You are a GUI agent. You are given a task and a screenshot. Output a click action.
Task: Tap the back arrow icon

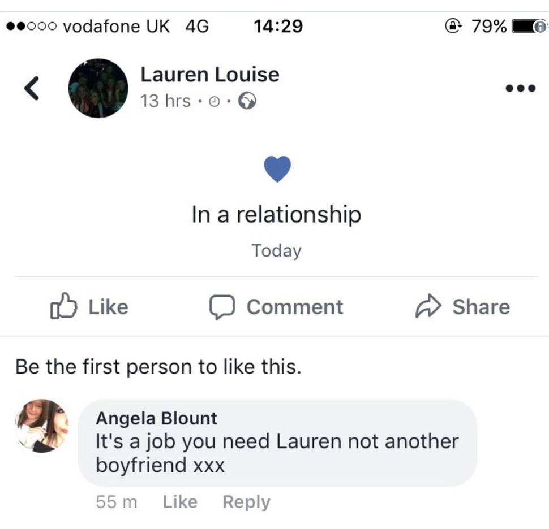(32, 89)
